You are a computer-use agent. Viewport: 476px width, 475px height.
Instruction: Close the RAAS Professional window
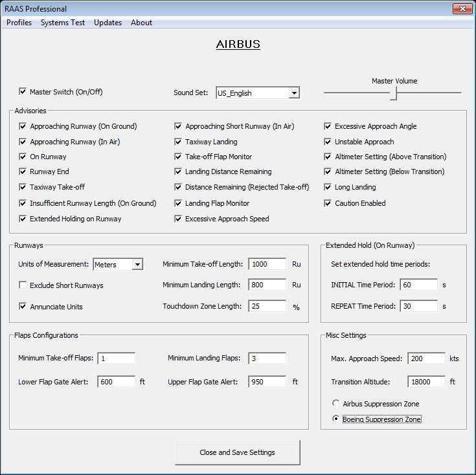click(x=462, y=9)
